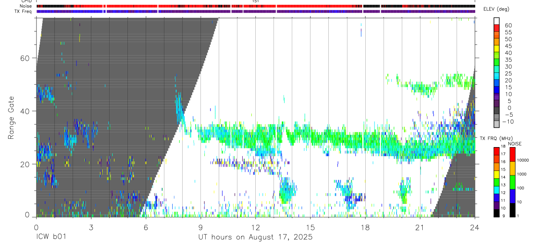
Task: Click the ELEV colorbar label '50'
Action: 508,39
